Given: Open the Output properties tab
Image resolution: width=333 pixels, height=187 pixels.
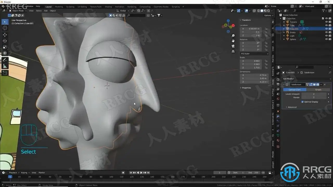Looking at the screenshot, I should (x=278, y=84).
